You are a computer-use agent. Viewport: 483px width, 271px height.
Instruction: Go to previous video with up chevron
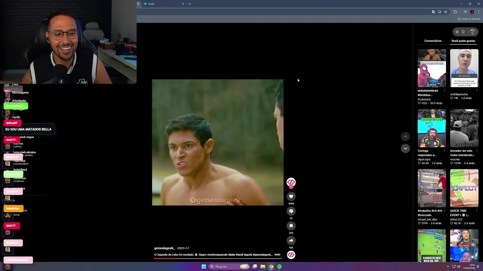pos(405,137)
